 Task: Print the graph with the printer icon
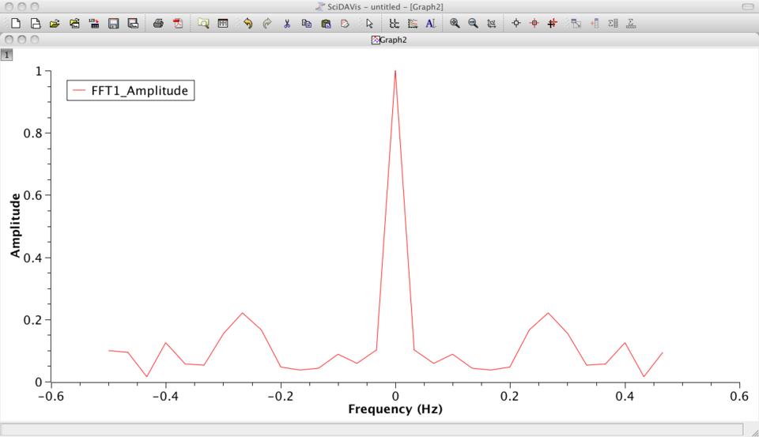158,24
